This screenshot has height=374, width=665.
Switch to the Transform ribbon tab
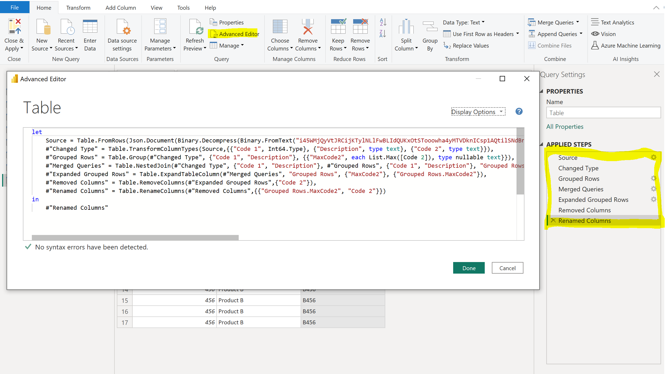click(78, 8)
